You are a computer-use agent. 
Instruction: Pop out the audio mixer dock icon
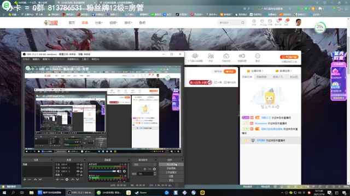(129, 160)
